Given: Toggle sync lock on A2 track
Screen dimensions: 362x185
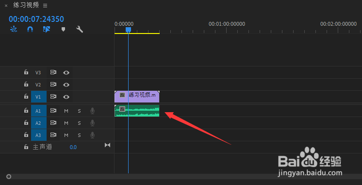Looking at the screenshot, I should tap(53, 123).
